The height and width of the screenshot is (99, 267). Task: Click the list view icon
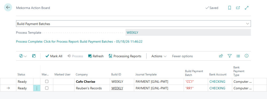238,56
